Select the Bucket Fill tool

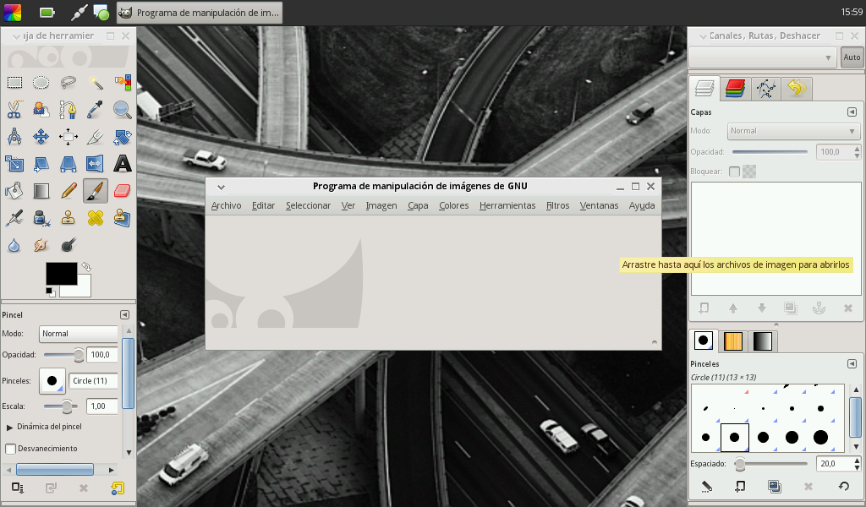point(14,190)
